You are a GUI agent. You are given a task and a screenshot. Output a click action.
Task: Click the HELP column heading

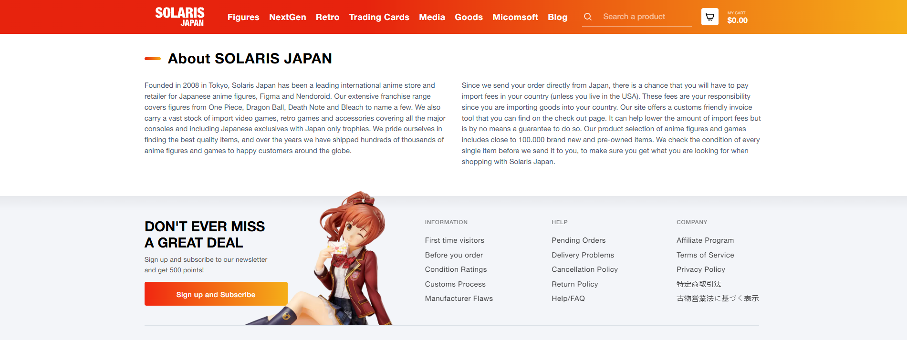(x=560, y=222)
